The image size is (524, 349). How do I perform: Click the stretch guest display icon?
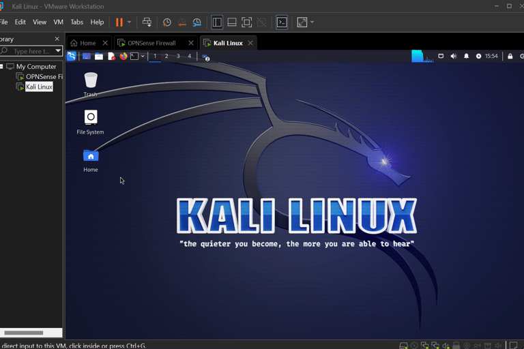pyautogui.click(x=302, y=22)
